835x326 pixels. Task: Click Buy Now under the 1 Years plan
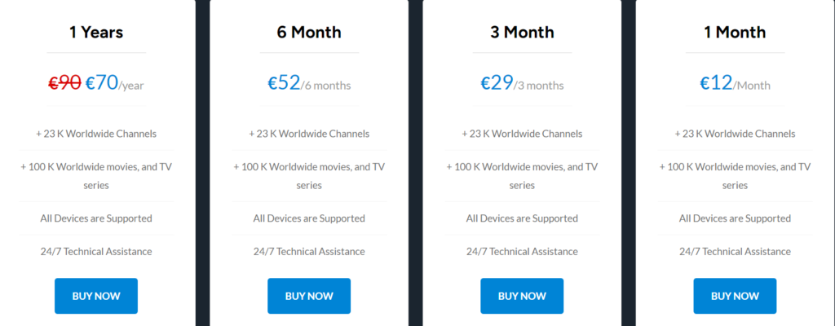pyautogui.click(x=96, y=296)
